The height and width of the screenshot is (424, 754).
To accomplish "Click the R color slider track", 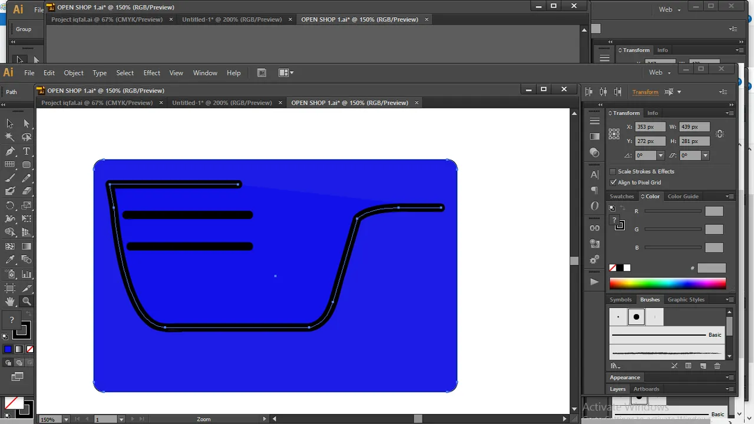I will tap(673, 211).
